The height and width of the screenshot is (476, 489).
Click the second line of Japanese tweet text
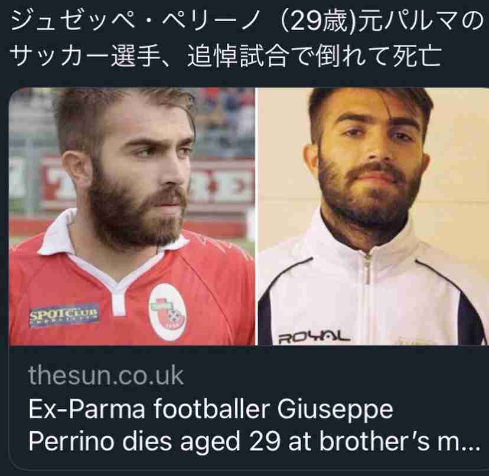tap(226, 56)
